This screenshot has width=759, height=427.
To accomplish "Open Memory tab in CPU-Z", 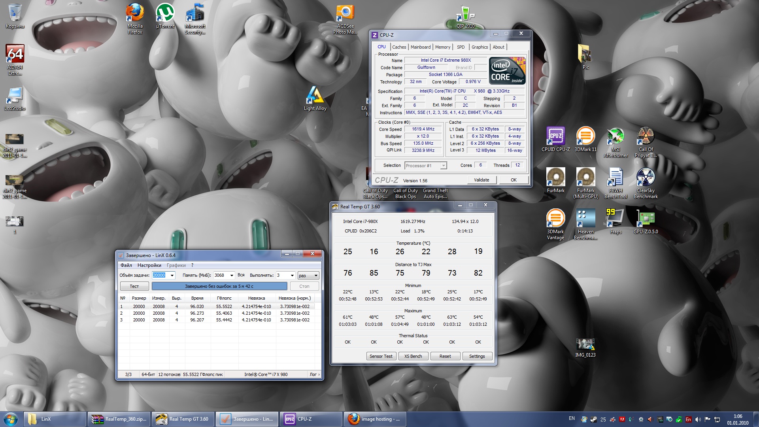I will 442,47.
